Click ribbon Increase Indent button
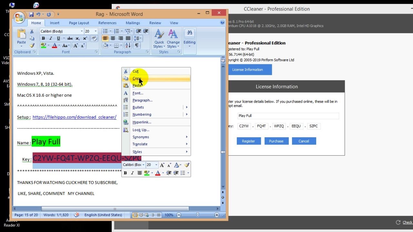413x232 pixels. coord(146,31)
